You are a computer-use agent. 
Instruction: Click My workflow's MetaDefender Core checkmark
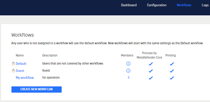pyautogui.click(x=151, y=78)
